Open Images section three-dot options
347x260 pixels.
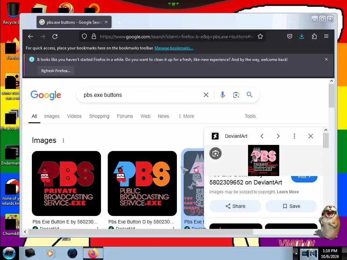pyautogui.click(x=63, y=140)
